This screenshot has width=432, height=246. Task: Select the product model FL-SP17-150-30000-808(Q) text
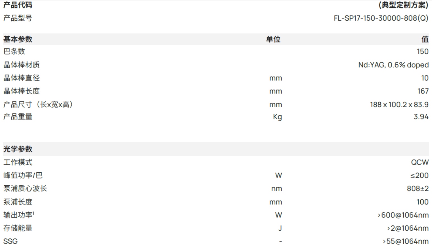381,18
